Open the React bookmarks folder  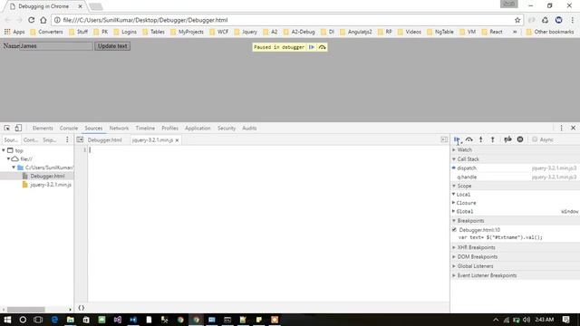492,32
